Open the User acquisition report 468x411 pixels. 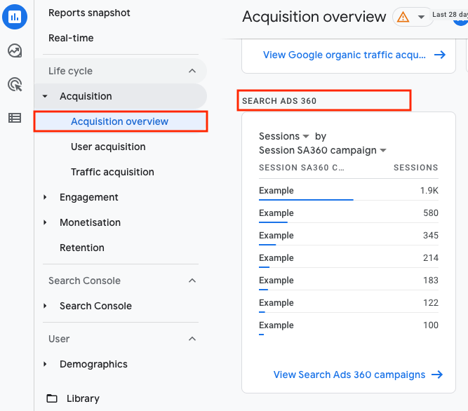[x=108, y=147]
